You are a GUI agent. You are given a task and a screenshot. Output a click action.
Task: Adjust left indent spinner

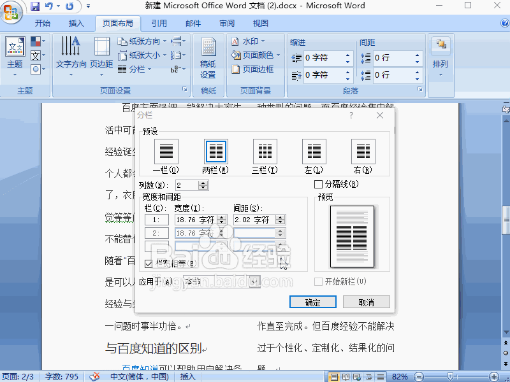point(347,58)
